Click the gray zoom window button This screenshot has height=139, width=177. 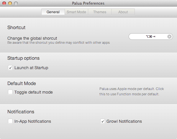(16, 3)
